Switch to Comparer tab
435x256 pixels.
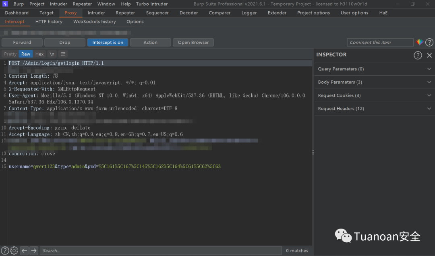point(220,13)
